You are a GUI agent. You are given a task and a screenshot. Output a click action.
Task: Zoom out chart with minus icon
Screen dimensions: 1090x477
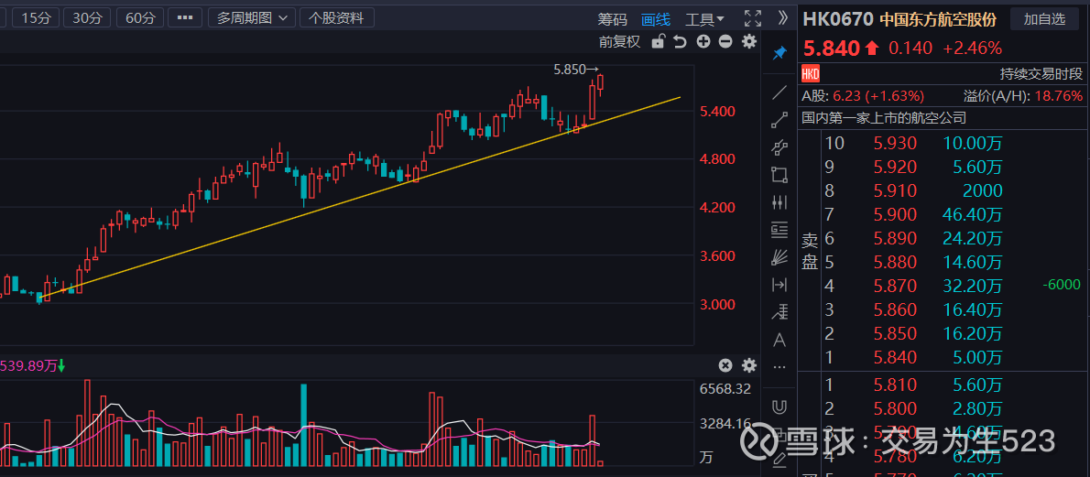(725, 41)
